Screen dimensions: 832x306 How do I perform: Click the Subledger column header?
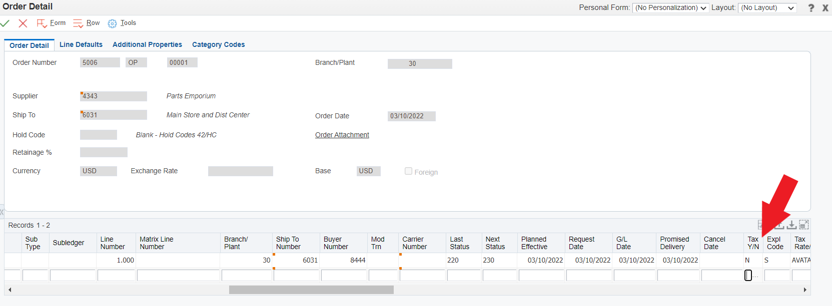coord(73,243)
